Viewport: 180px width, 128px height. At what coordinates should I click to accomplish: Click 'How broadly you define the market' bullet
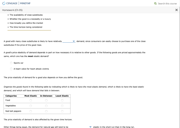[26, 23]
